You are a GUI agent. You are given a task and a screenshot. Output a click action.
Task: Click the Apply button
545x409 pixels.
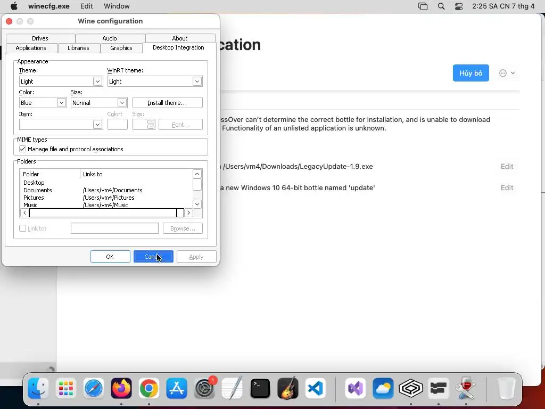pyautogui.click(x=196, y=257)
